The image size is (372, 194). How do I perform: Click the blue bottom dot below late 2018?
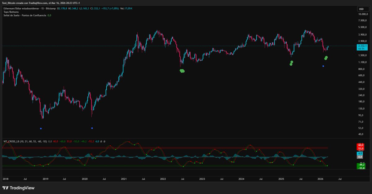(x=41, y=129)
